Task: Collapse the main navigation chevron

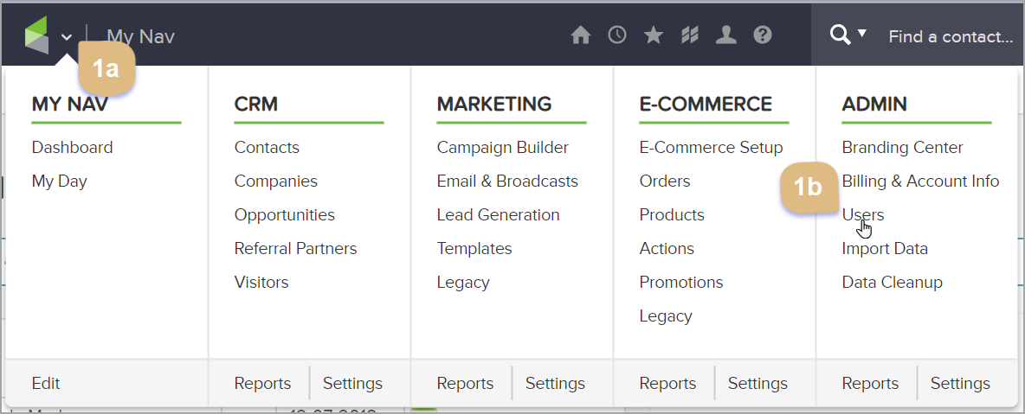Action: [x=68, y=36]
